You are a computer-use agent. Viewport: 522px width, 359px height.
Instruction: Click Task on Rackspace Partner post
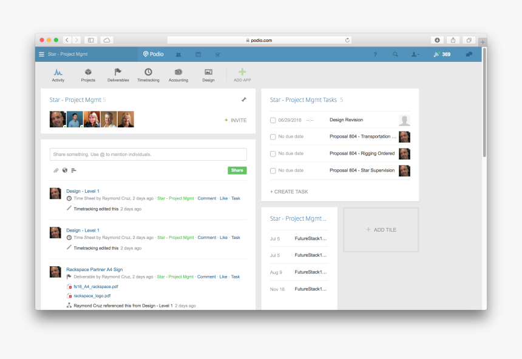pos(236,277)
